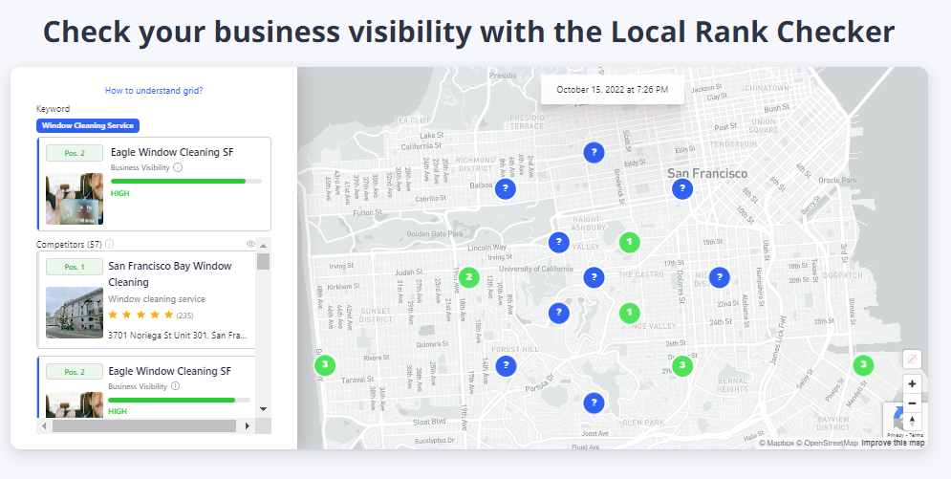The image size is (951, 479).
Task: Click the blue ? marker below Forest Hill label
Action: (506, 366)
